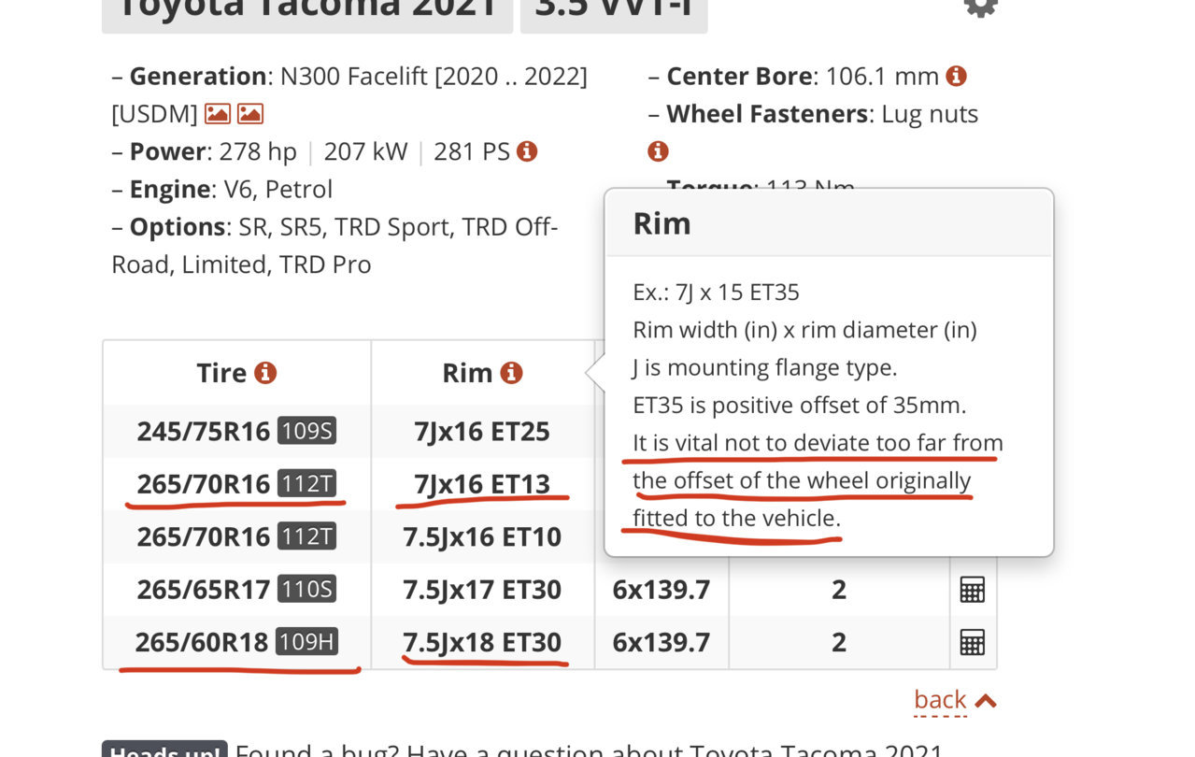Click the 110S load index badge

(306, 590)
